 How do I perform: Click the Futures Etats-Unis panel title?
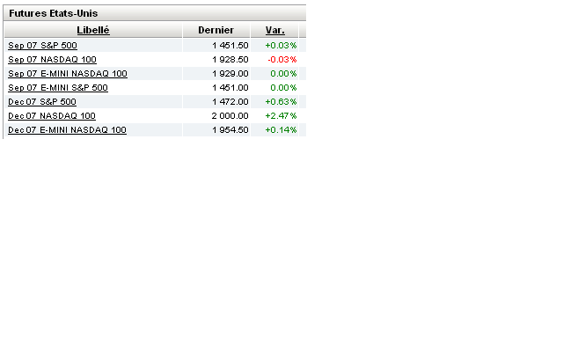(x=53, y=14)
